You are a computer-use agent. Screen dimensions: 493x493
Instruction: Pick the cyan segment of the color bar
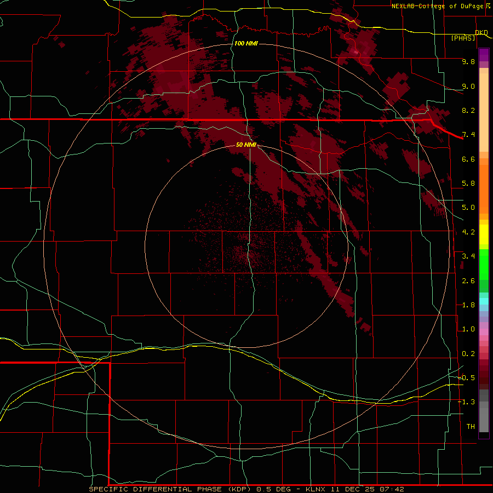484,301
